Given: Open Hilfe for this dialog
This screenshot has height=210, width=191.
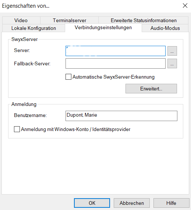Looking at the screenshot, I should (x=171, y=203).
